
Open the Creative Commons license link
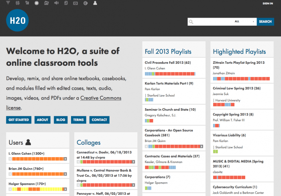101,98
